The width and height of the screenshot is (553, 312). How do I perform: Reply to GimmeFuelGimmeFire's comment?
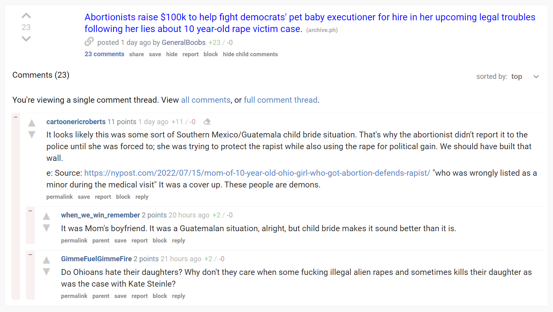tap(178, 296)
